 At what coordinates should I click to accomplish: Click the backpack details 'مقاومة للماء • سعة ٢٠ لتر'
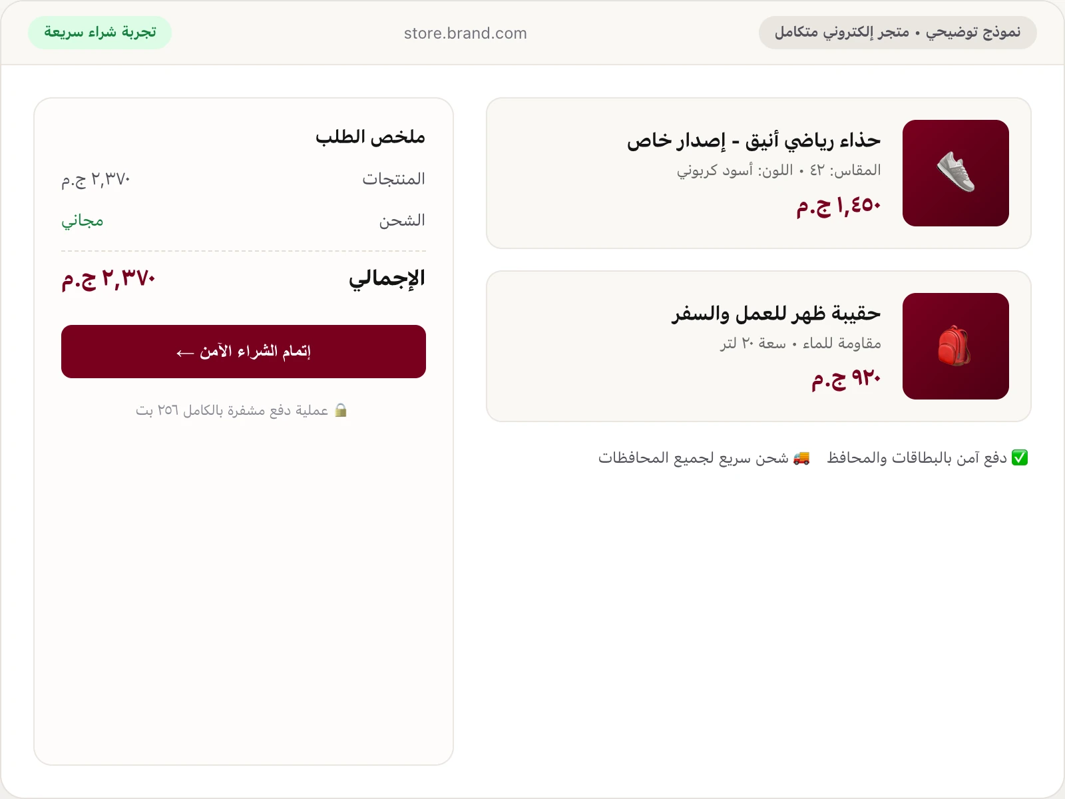point(800,344)
